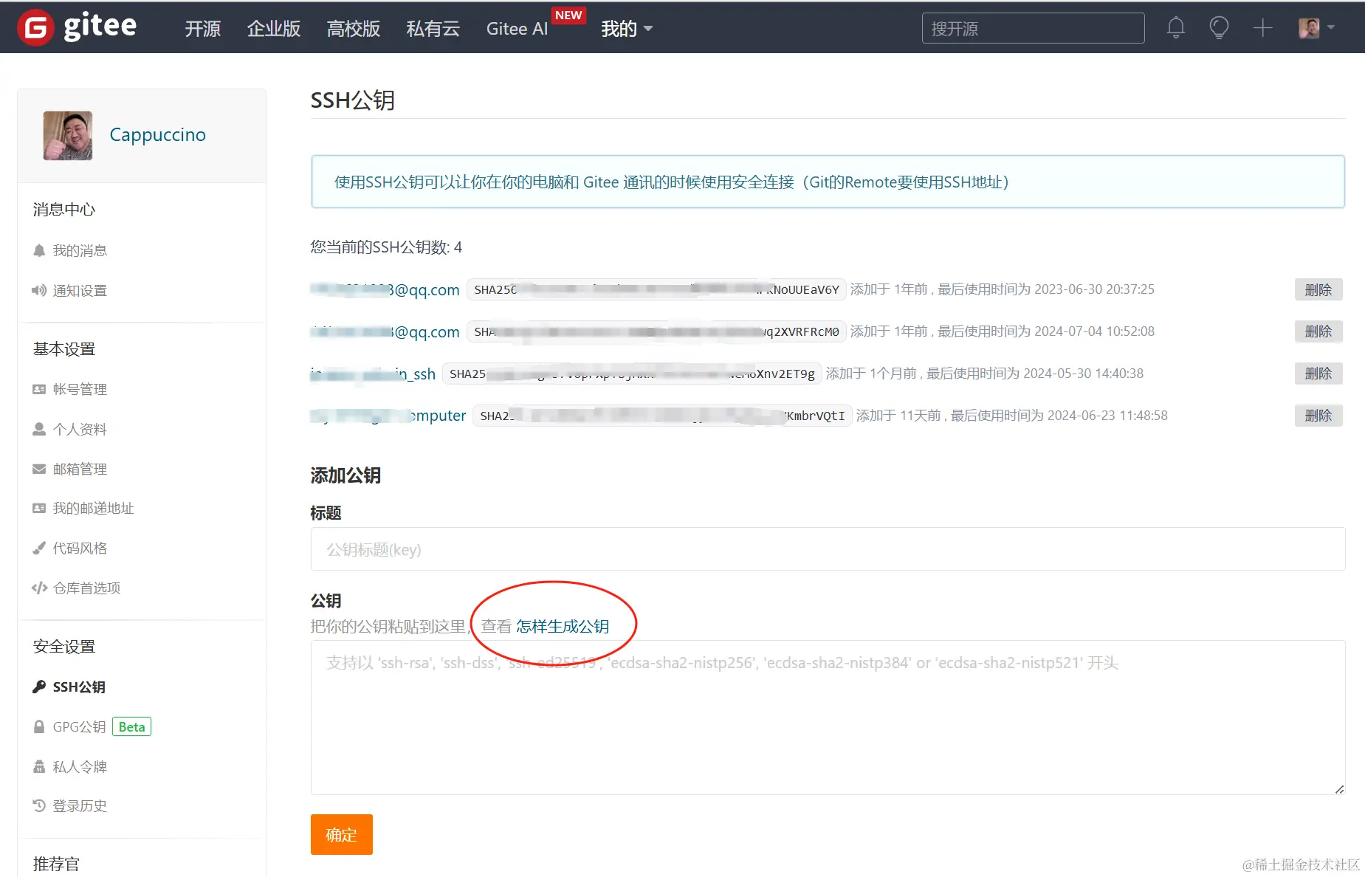The height and width of the screenshot is (877, 1365).
Task: Select 高校版 in the top navigation
Action: (x=354, y=29)
